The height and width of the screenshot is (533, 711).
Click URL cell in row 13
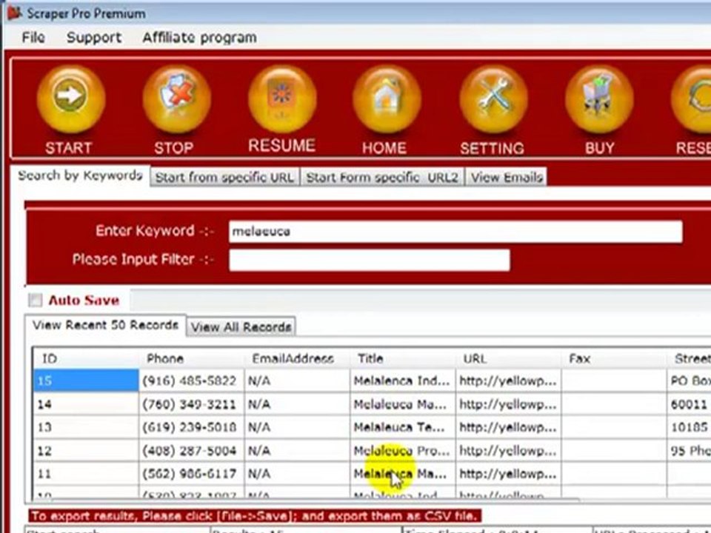coord(508,427)
